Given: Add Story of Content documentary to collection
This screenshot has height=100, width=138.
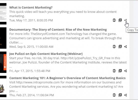Looking at the screenshot, I should click(120, 46).
